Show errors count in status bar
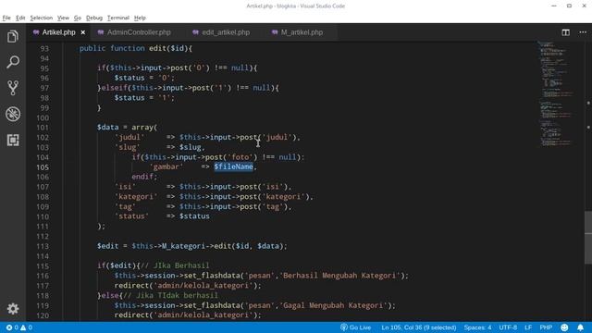 (12, 327)
